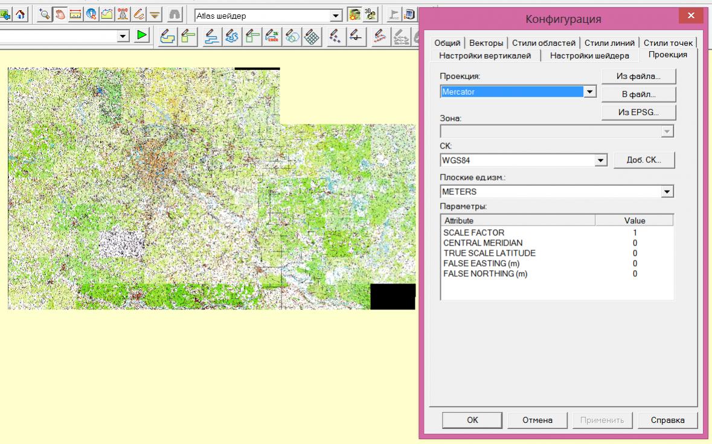Screen dimensions: 712x444
Task: Expand the WGS84 datum dropdown
Action: click(x=600, y=160)
